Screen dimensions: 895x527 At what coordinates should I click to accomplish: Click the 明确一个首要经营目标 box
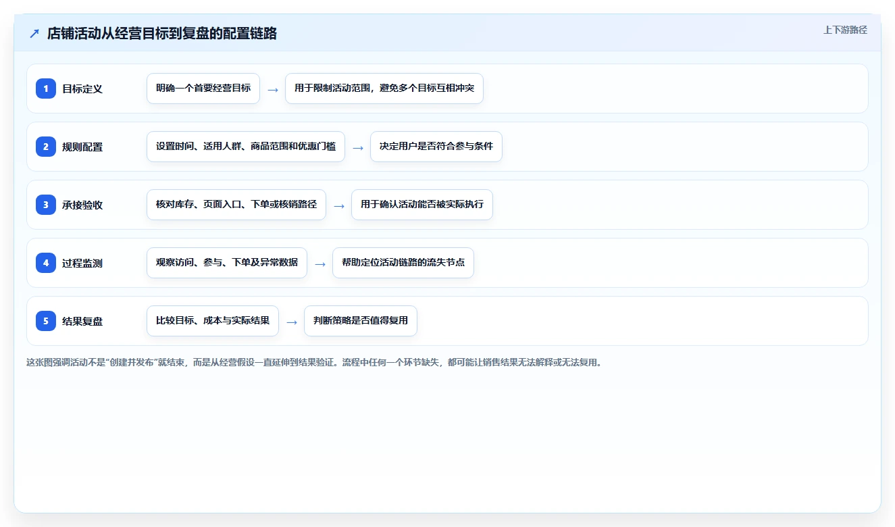tap(203, 89)
